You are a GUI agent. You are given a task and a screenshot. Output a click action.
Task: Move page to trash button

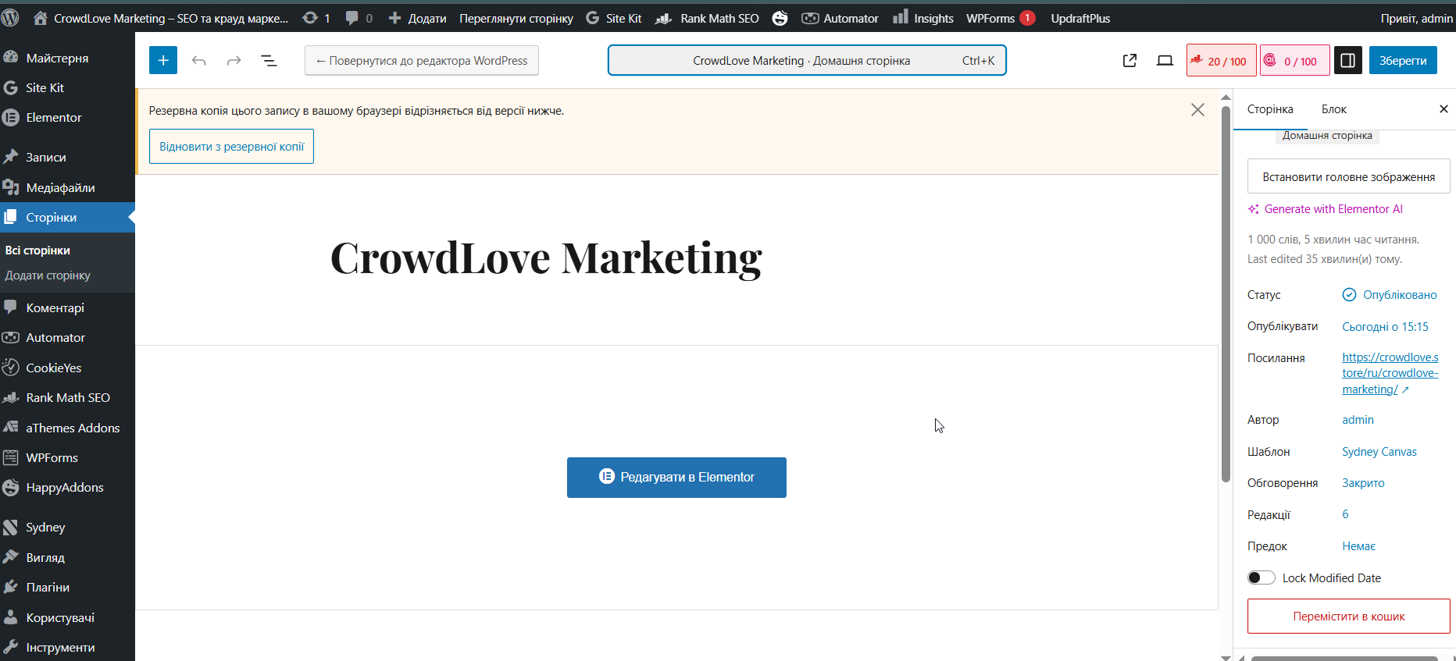1349,616
